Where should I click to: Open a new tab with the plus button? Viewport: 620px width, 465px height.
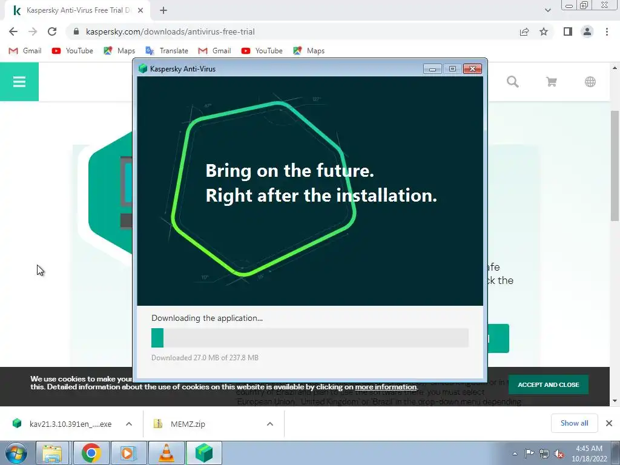tap(163, 10)
